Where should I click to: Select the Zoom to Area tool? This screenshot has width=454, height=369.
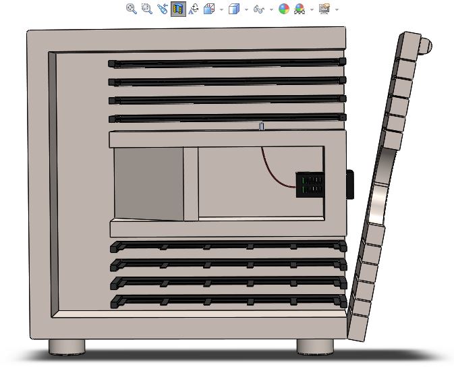coord(147,9)
